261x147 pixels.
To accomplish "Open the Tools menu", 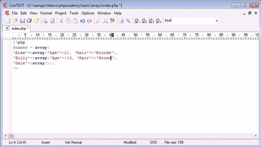I will click(74, 13).
